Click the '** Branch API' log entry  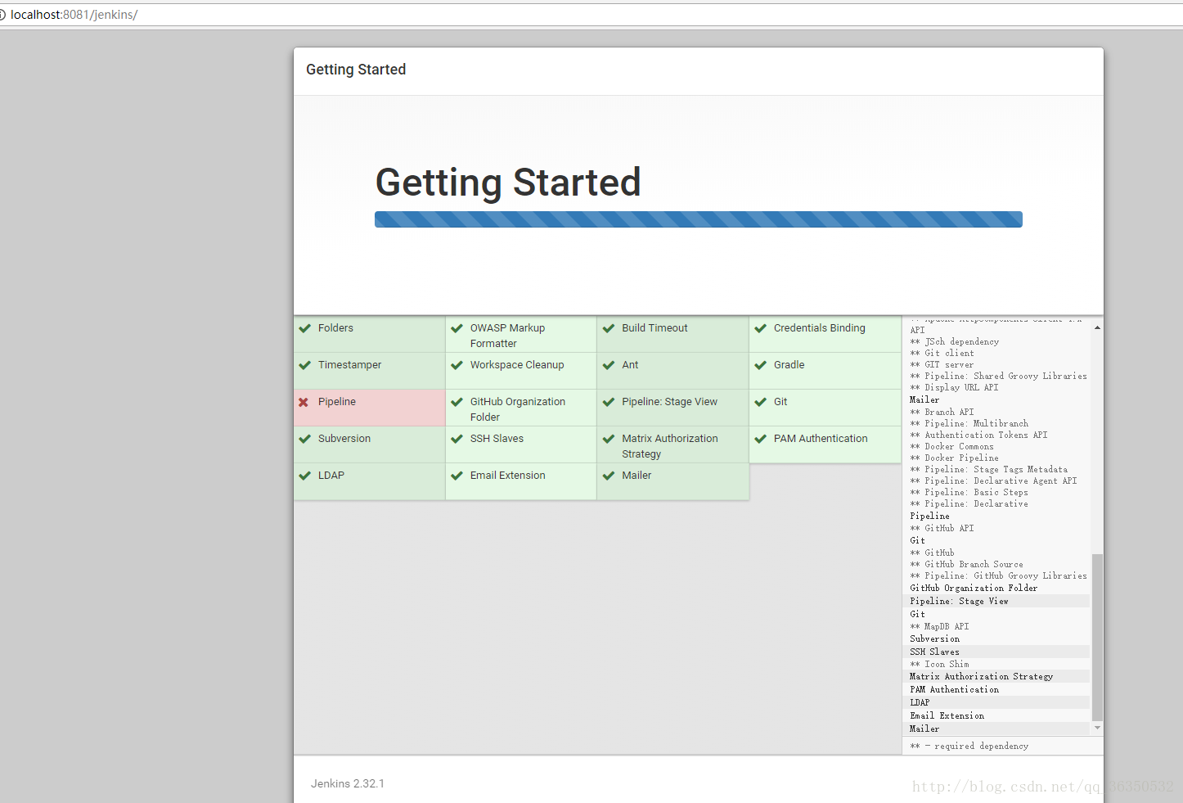[x=942, y=413]
